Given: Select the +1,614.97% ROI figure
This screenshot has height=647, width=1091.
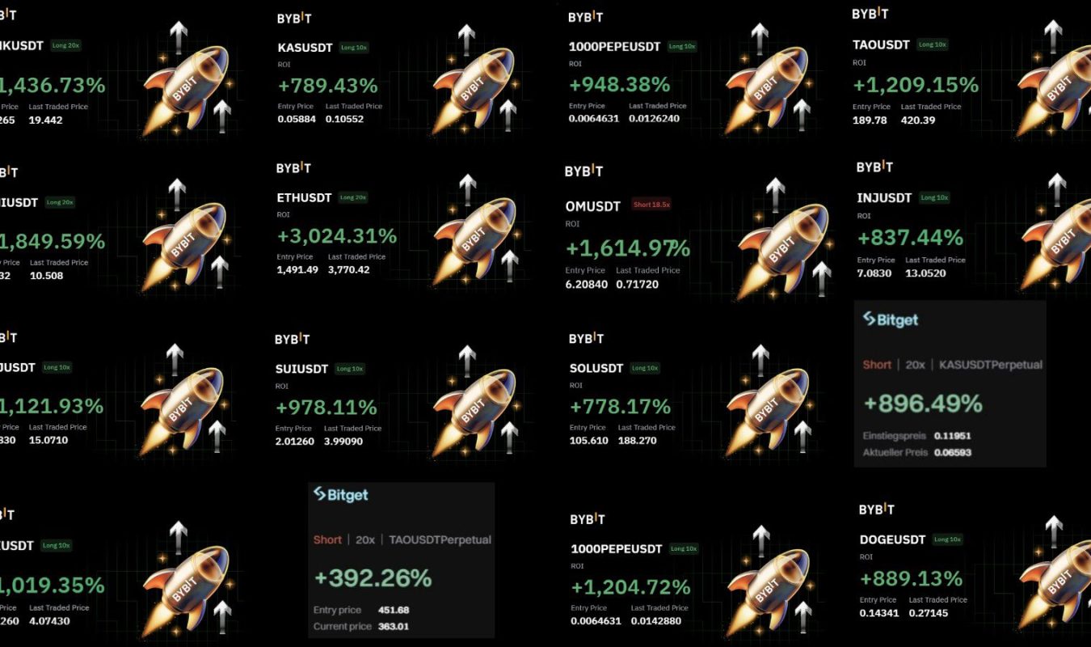Looking at the screenshot, I should tap(628, 247).
